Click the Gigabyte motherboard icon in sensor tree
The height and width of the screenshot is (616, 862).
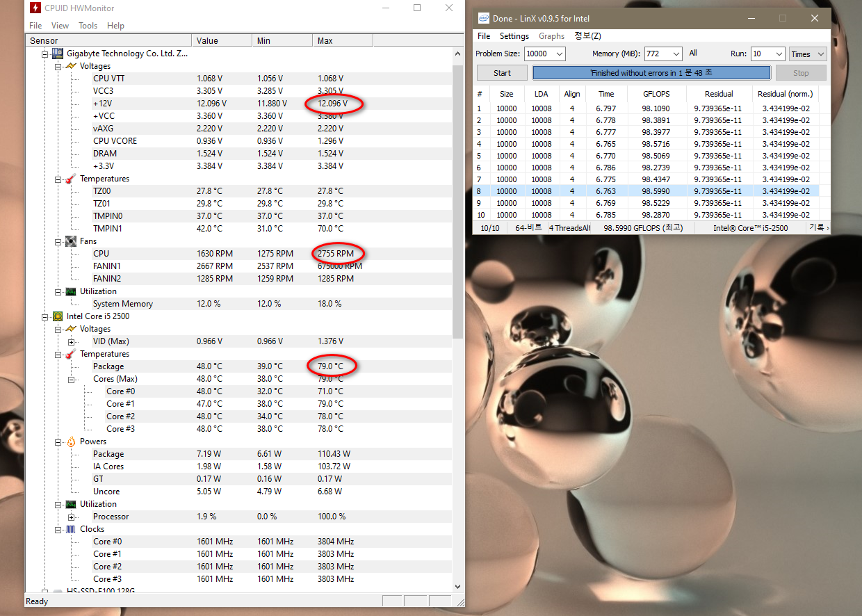(x=58, y=54)
